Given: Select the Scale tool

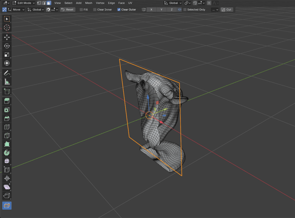Looking at the screenshot, I should click(x=7, y=54).
